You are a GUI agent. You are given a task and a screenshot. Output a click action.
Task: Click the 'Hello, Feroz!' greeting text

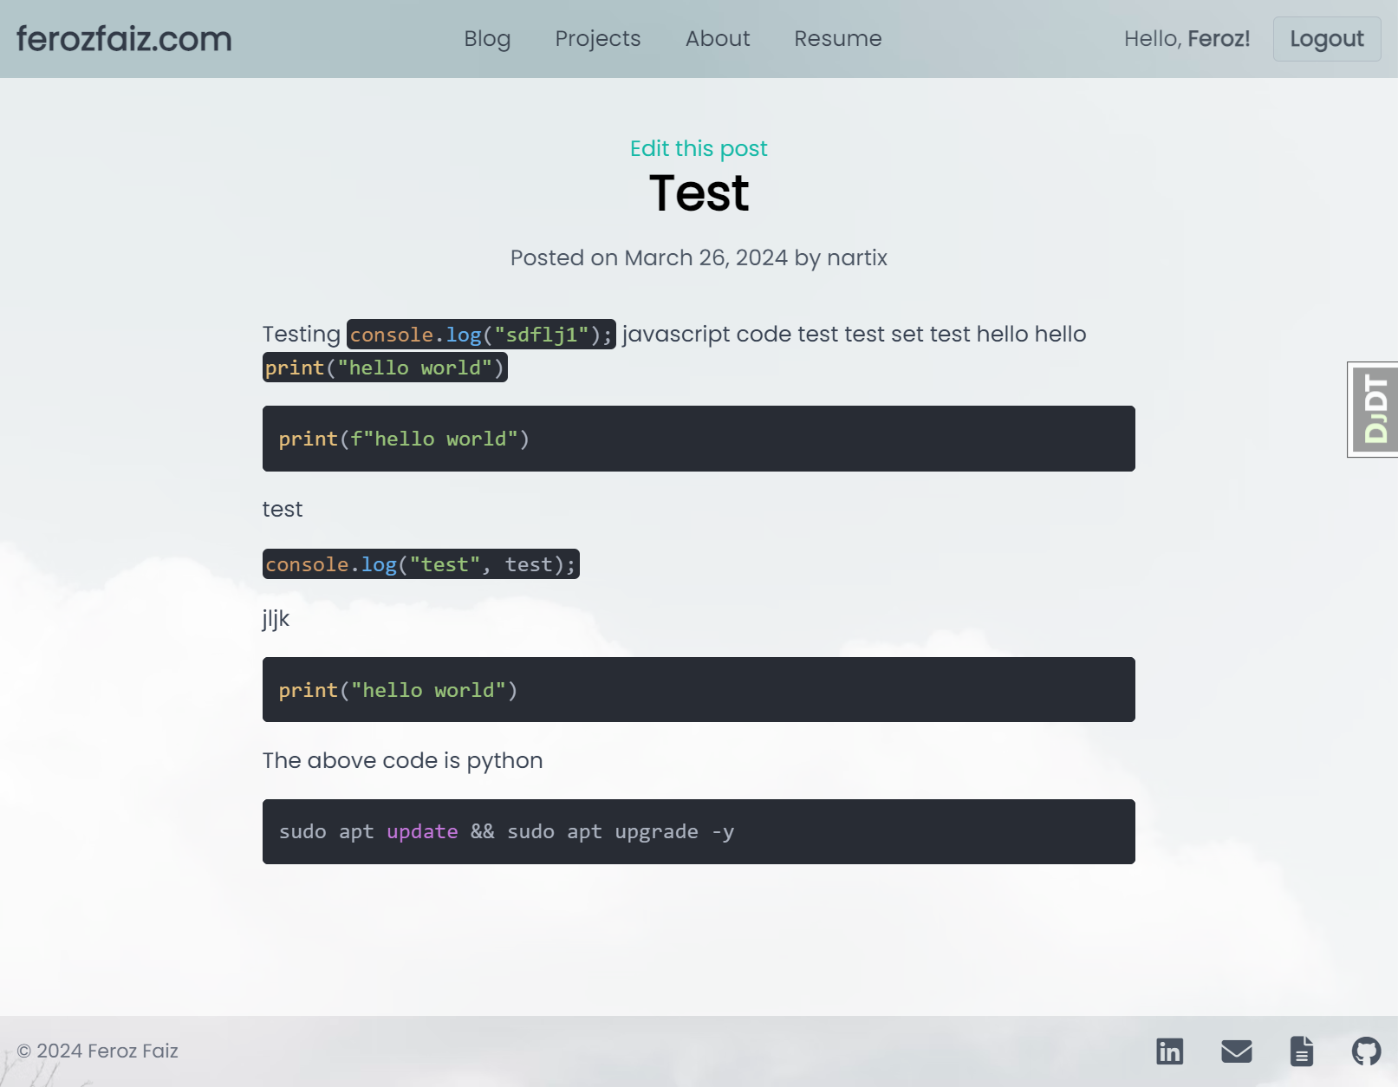pos(1187,39)
